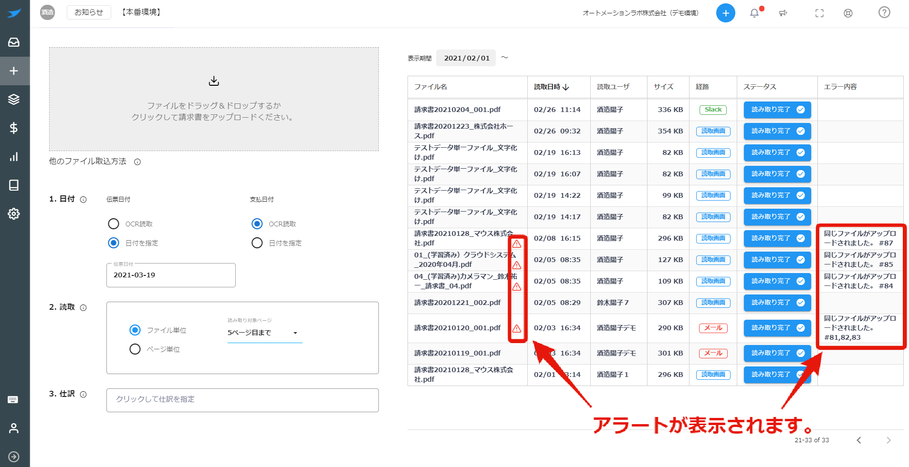Click the 経路 column header
This screenshot has height=467, width=909.
tap(702, 87)
